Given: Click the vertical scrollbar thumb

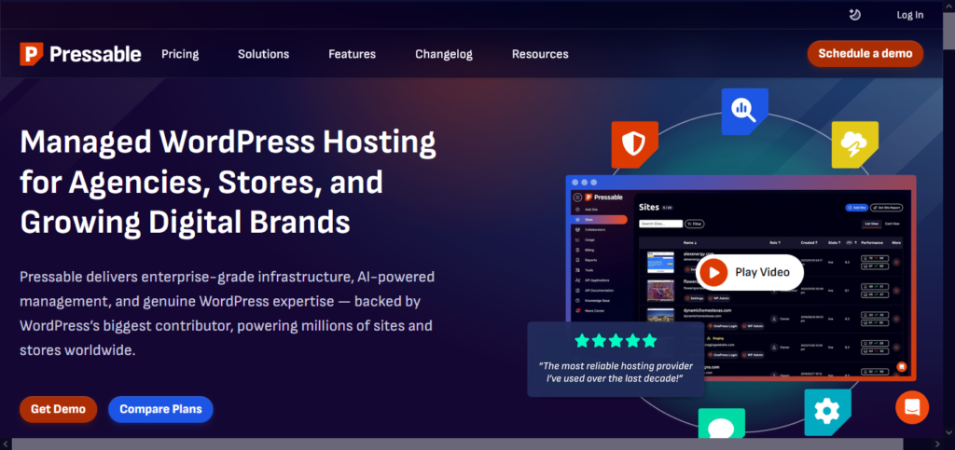Looking at the screenshot, I should [x=948, y=31].
